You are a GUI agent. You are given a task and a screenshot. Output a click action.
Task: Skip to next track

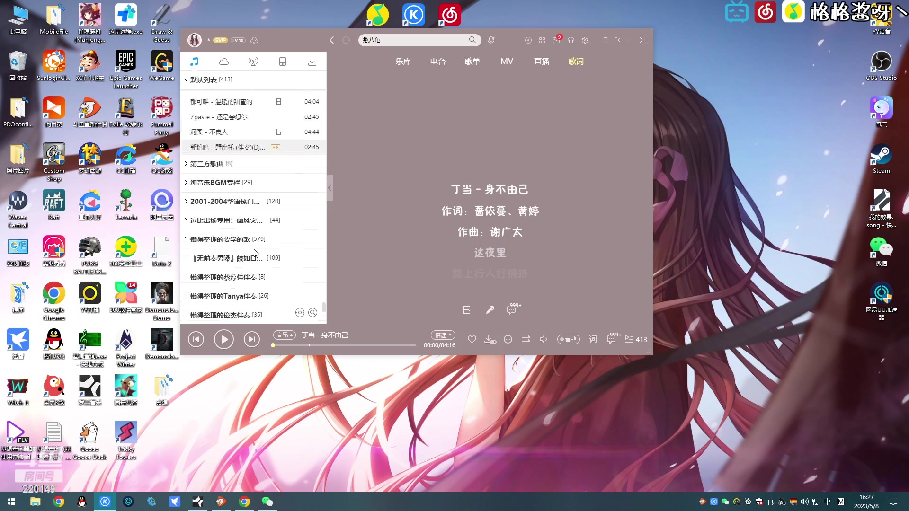pos(252,339)
